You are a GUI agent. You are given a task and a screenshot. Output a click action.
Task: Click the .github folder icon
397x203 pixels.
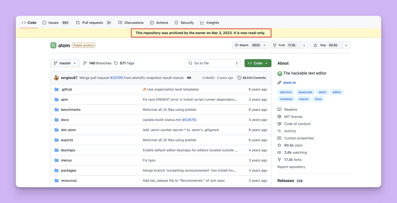coord(56,89)
